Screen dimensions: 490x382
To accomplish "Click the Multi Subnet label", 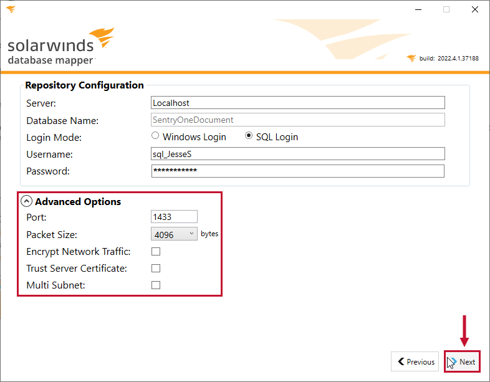I will pyautogui.click(x=55, y=285).
